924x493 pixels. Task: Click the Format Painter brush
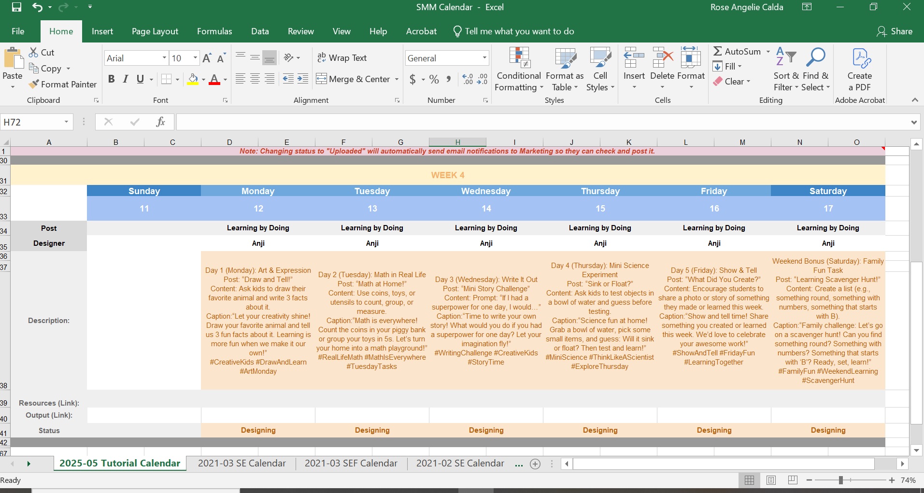coord(33,84)
